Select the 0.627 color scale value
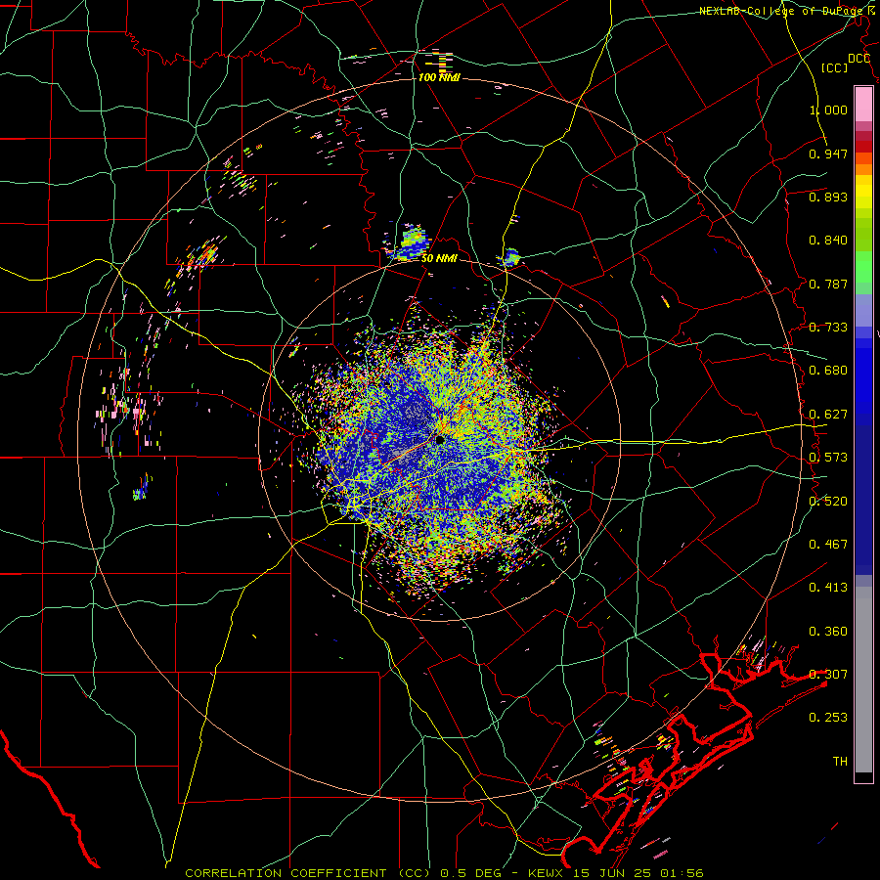The image size is (880, 880). (828, 415)
